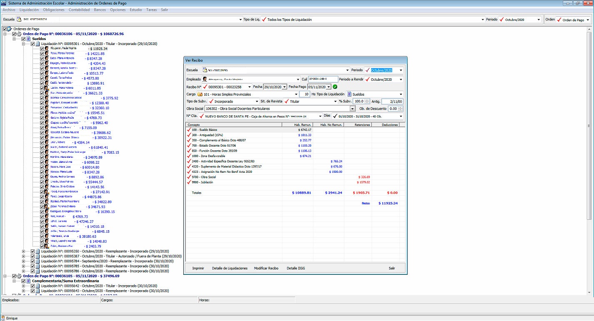This screenshot has width=594, height=321.
Task: Open the Orden dropdown showing Orden de Pago
Action: click(x=588, y=20)
